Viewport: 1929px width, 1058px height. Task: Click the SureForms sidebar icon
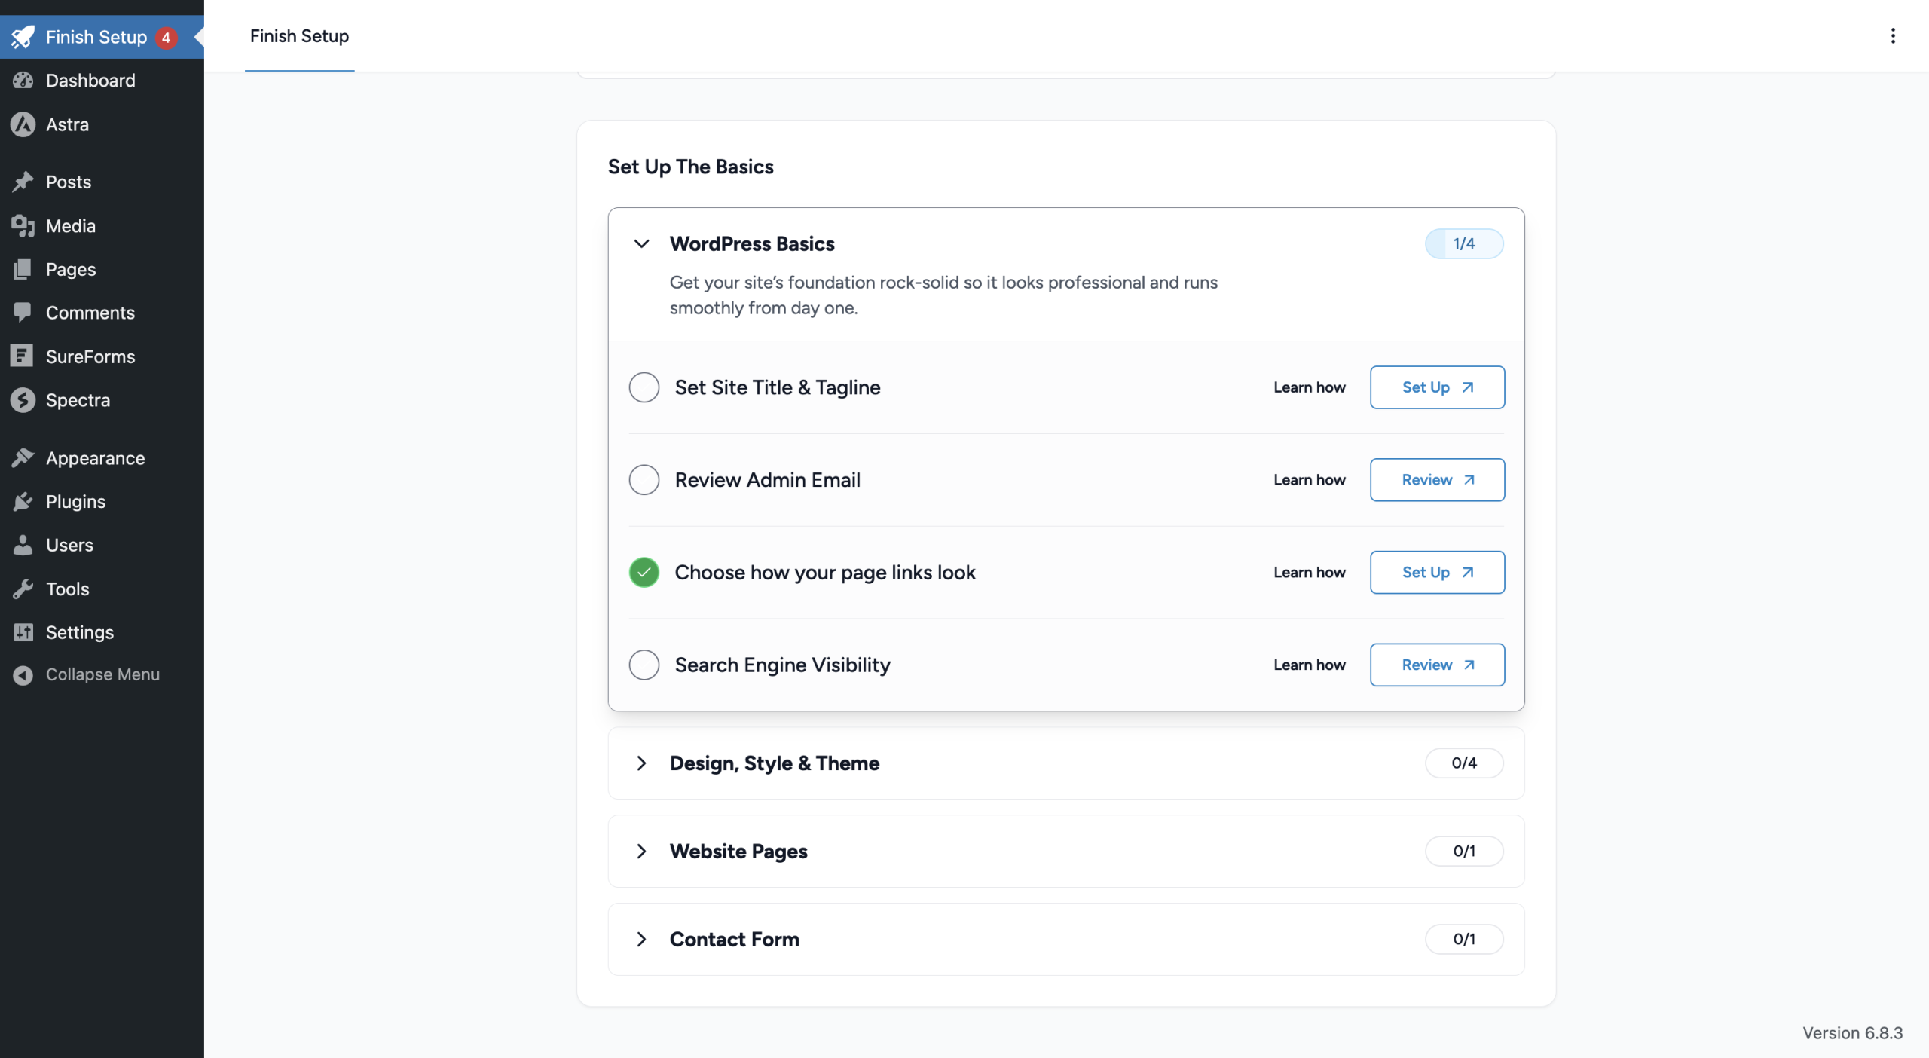point(23,356)
